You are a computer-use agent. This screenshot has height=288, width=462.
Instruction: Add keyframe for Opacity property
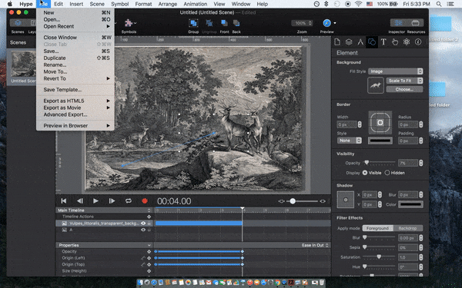coord(149,252)
